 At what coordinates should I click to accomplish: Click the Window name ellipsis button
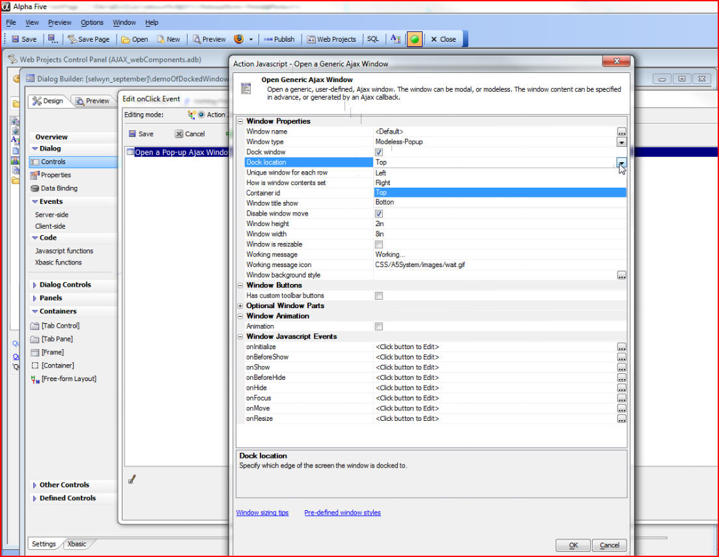coord(621,132)
